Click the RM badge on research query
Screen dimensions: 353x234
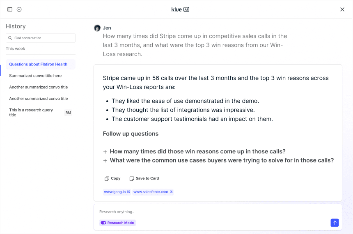pos(68,112)
